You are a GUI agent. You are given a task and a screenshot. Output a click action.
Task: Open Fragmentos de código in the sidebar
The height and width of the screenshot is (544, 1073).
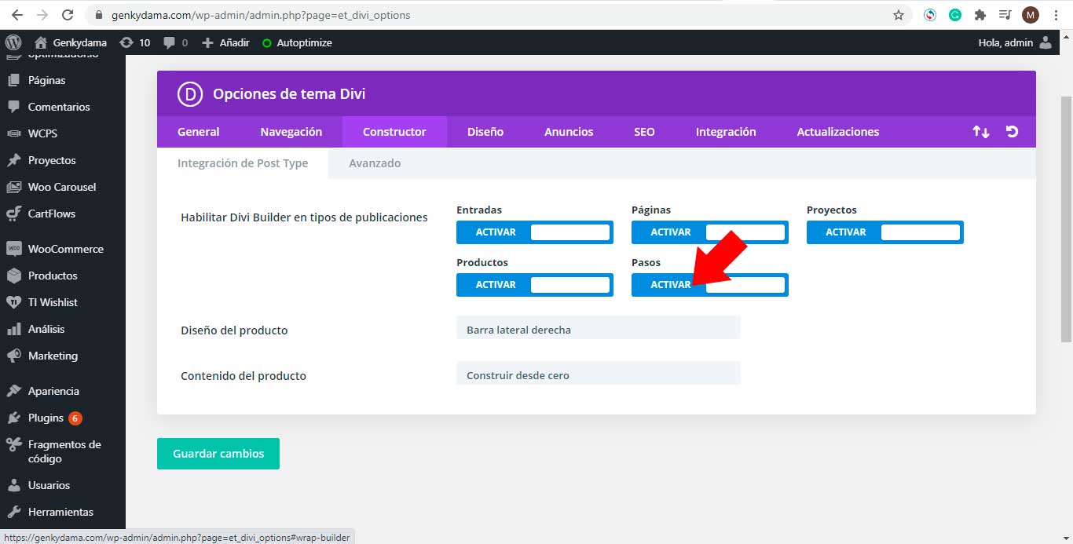(63, 451)
